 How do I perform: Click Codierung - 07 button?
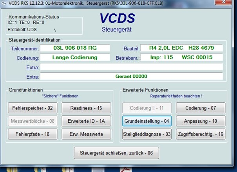click(x=201, y=108)
